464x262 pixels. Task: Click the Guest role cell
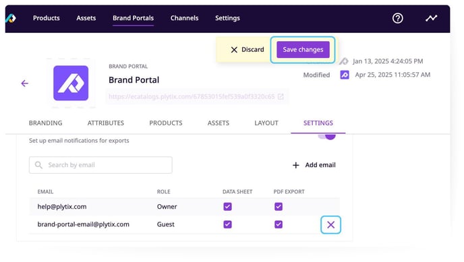pos(166,224)
